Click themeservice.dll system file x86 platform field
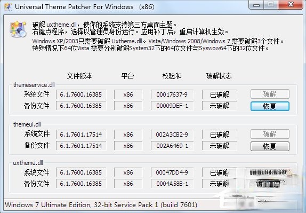Viewport: 306px width, 213px height. (128, 94)
